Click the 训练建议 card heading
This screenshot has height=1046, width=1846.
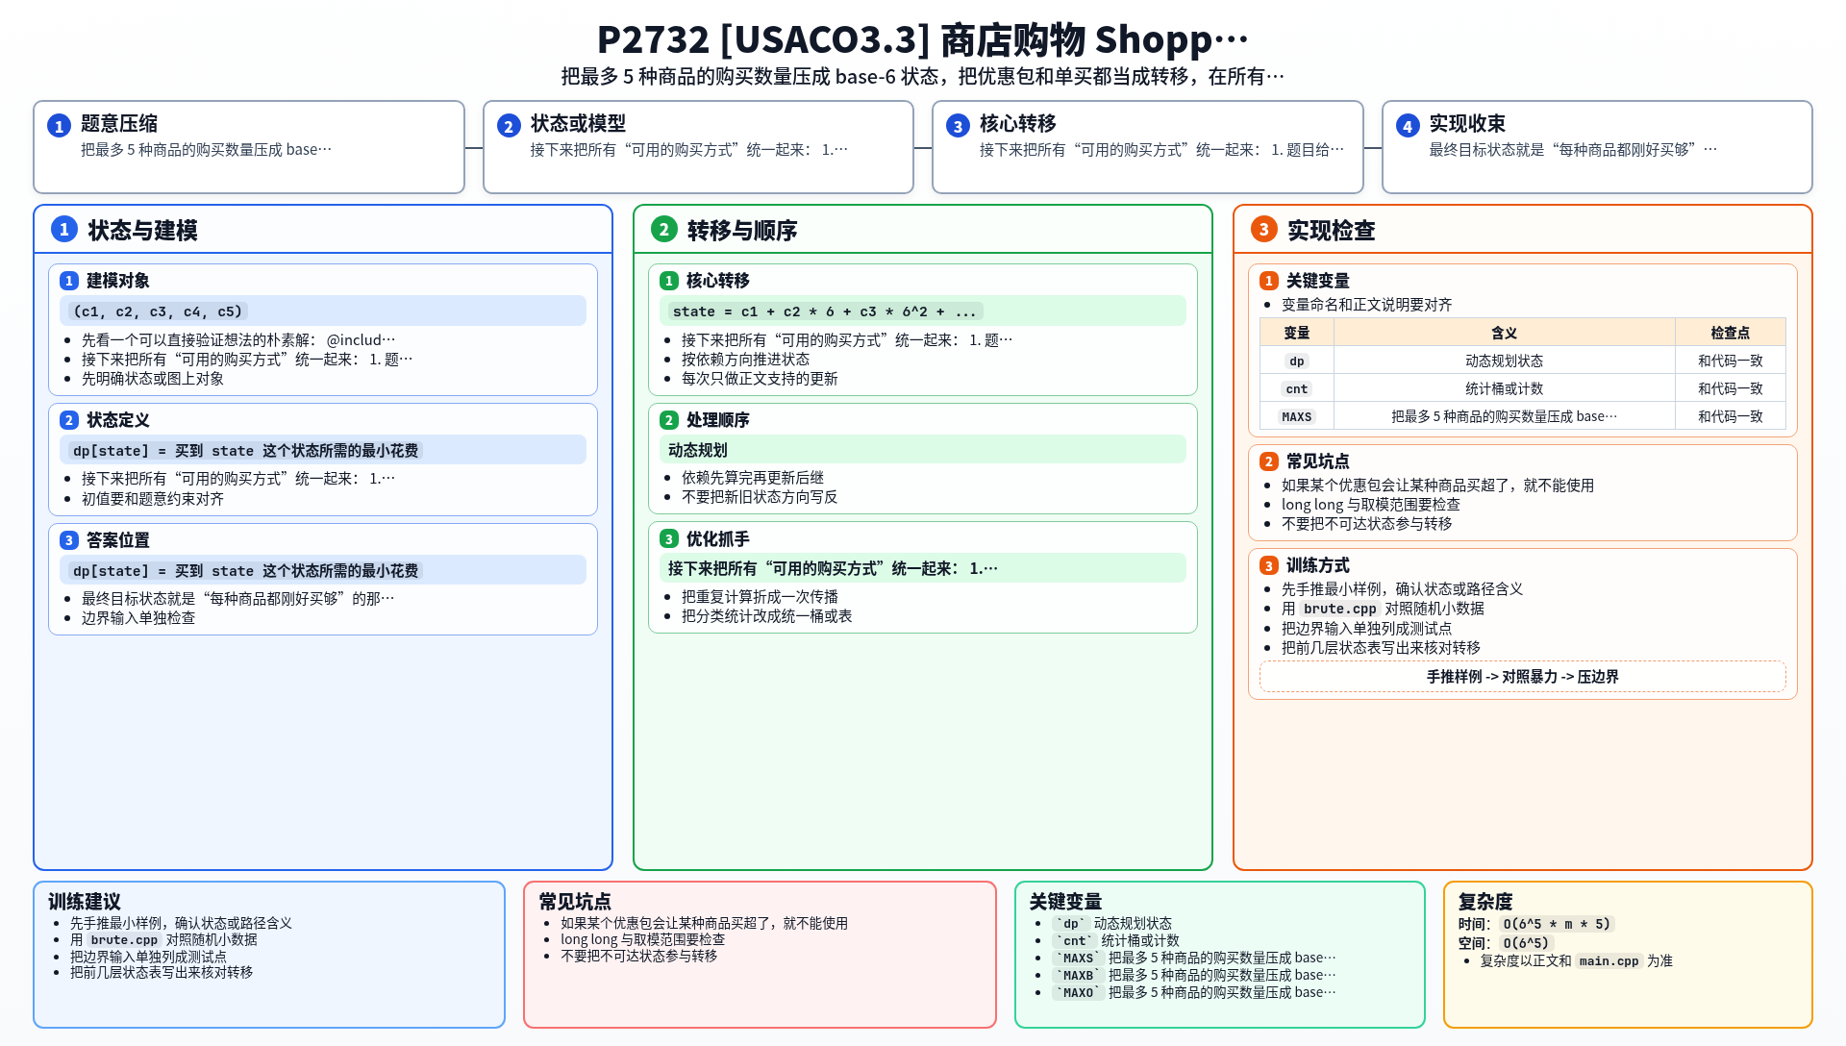85,902
